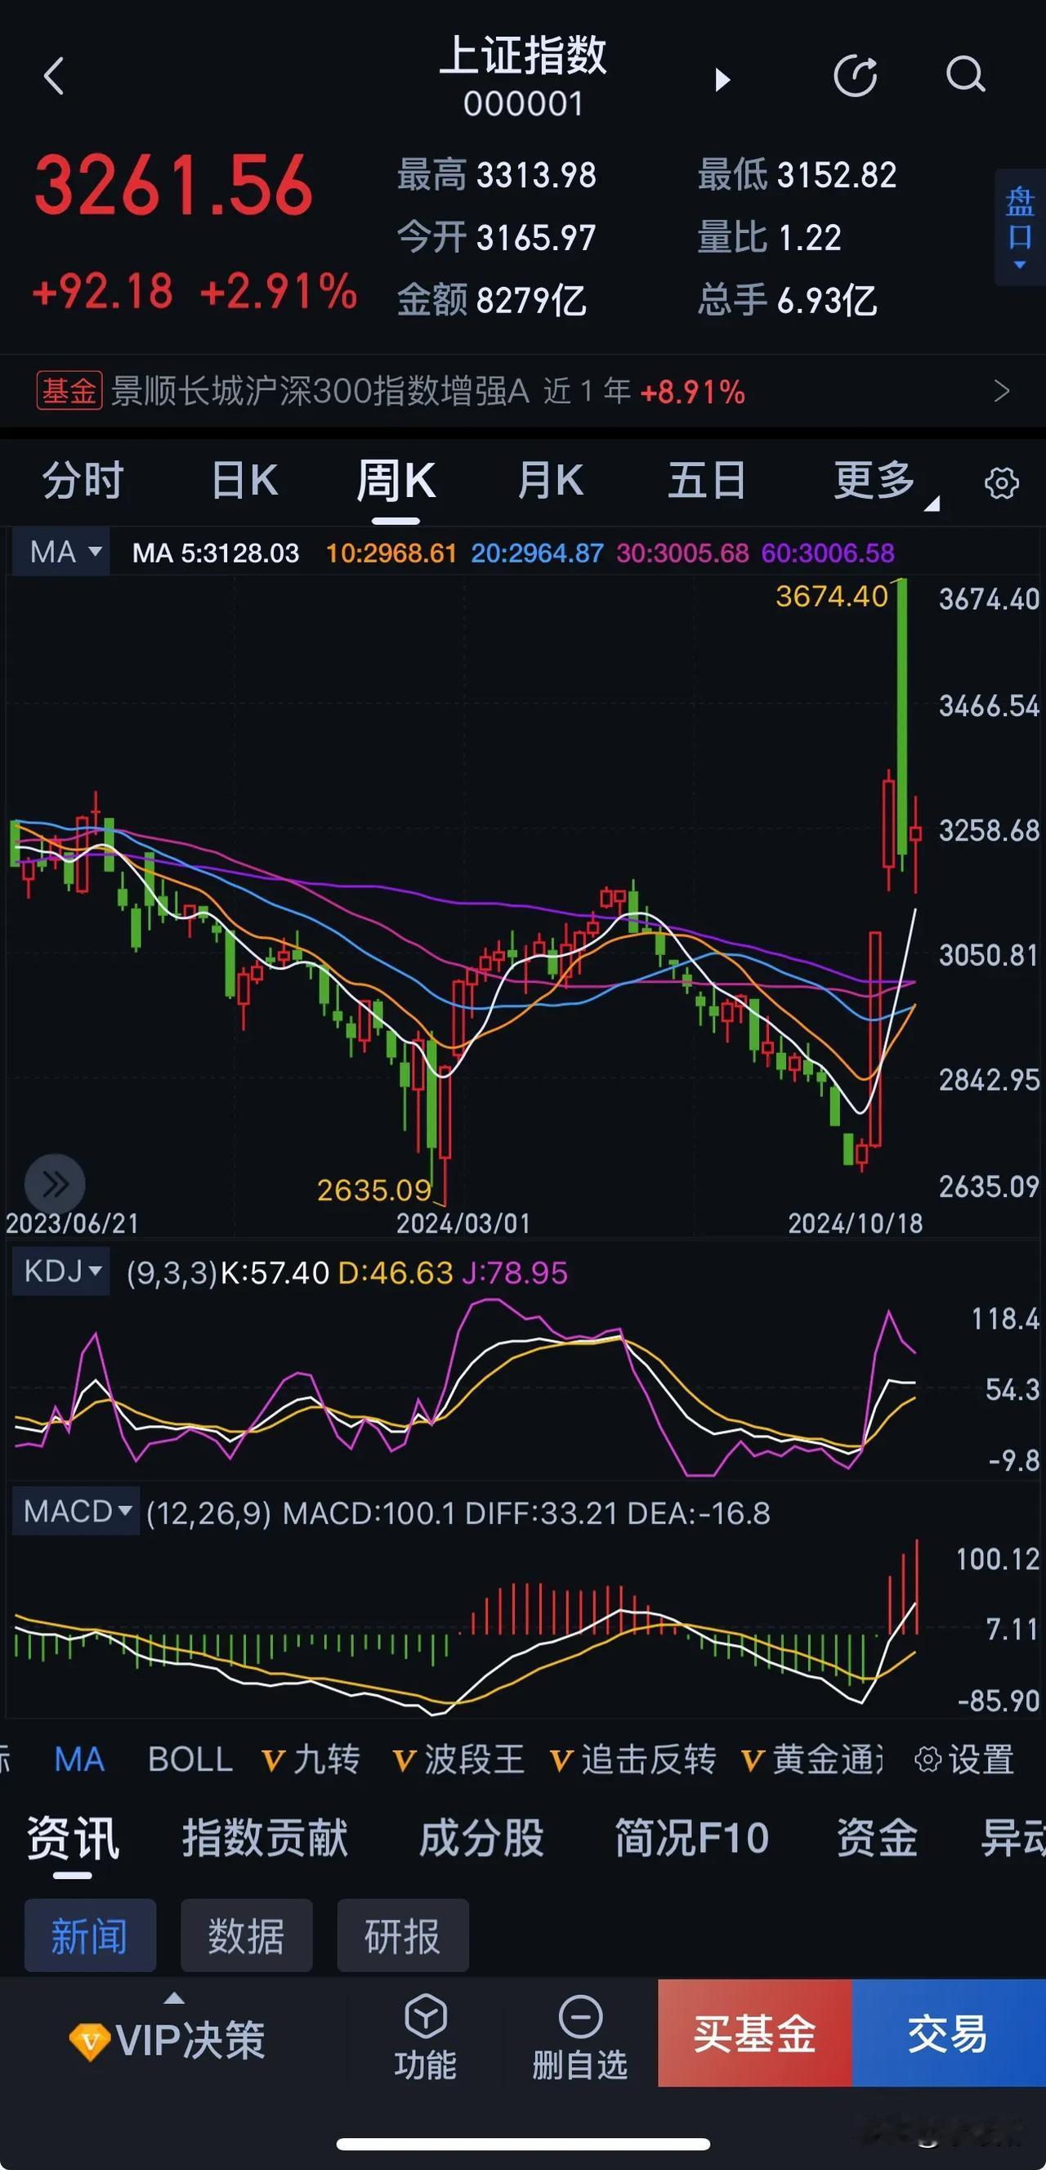
Task: Tap 追击反转 VIP indicator
Action: coord(633,1760)
